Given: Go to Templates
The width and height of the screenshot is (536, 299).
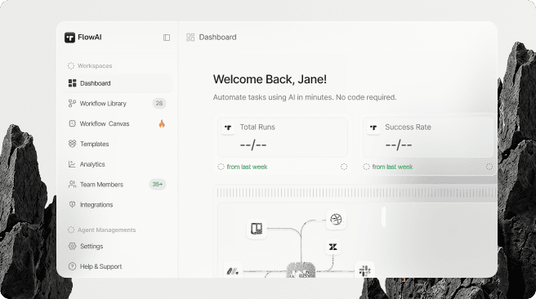Looking at the screenshot, I should pos(118,144).
